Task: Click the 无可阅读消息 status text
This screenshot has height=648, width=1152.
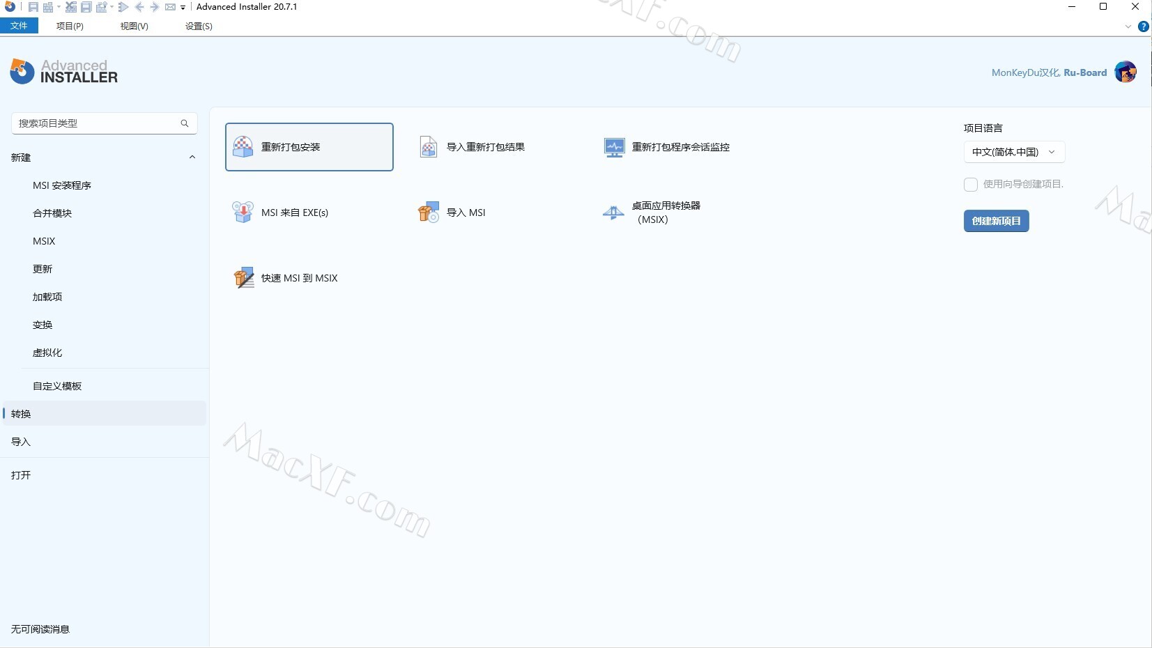Action: pyautogui.click(x=40, y=629)
